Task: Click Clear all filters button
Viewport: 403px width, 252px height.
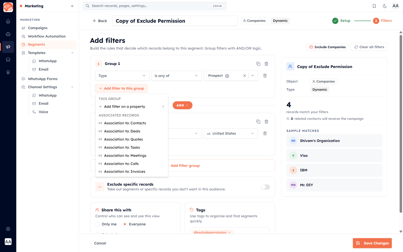Action: tap(369, 47)
